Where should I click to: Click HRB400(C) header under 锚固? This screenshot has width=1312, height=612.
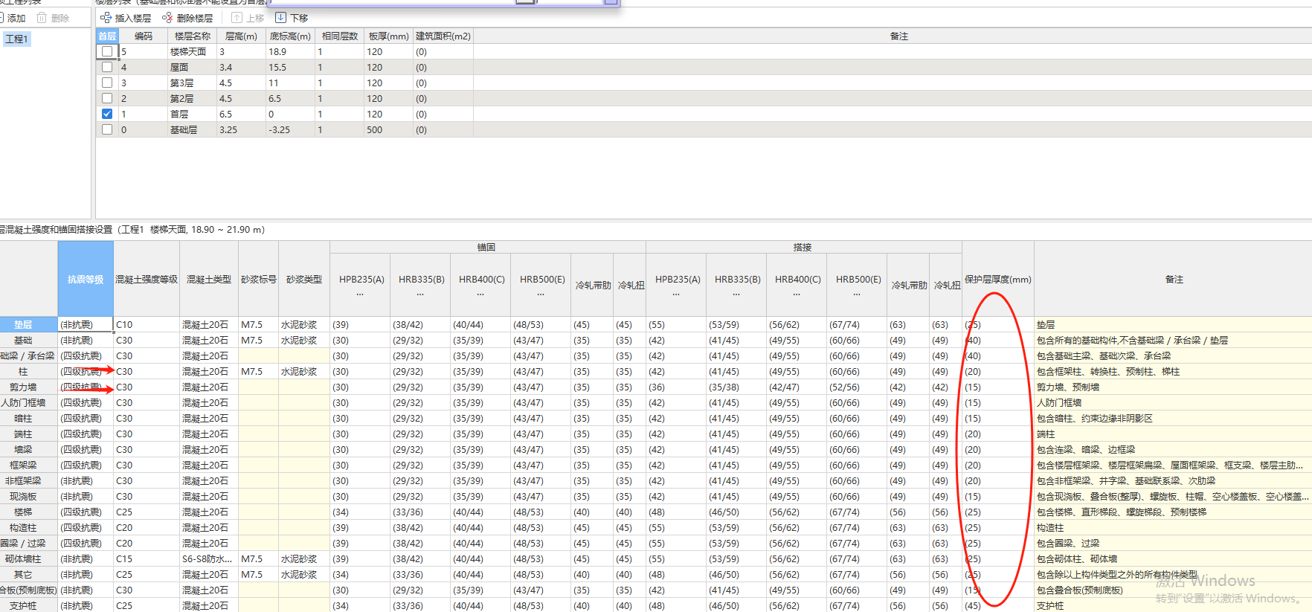[x=480, y=285]
